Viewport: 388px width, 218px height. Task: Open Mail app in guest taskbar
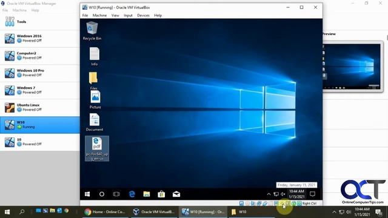click(x=176, y=194)
